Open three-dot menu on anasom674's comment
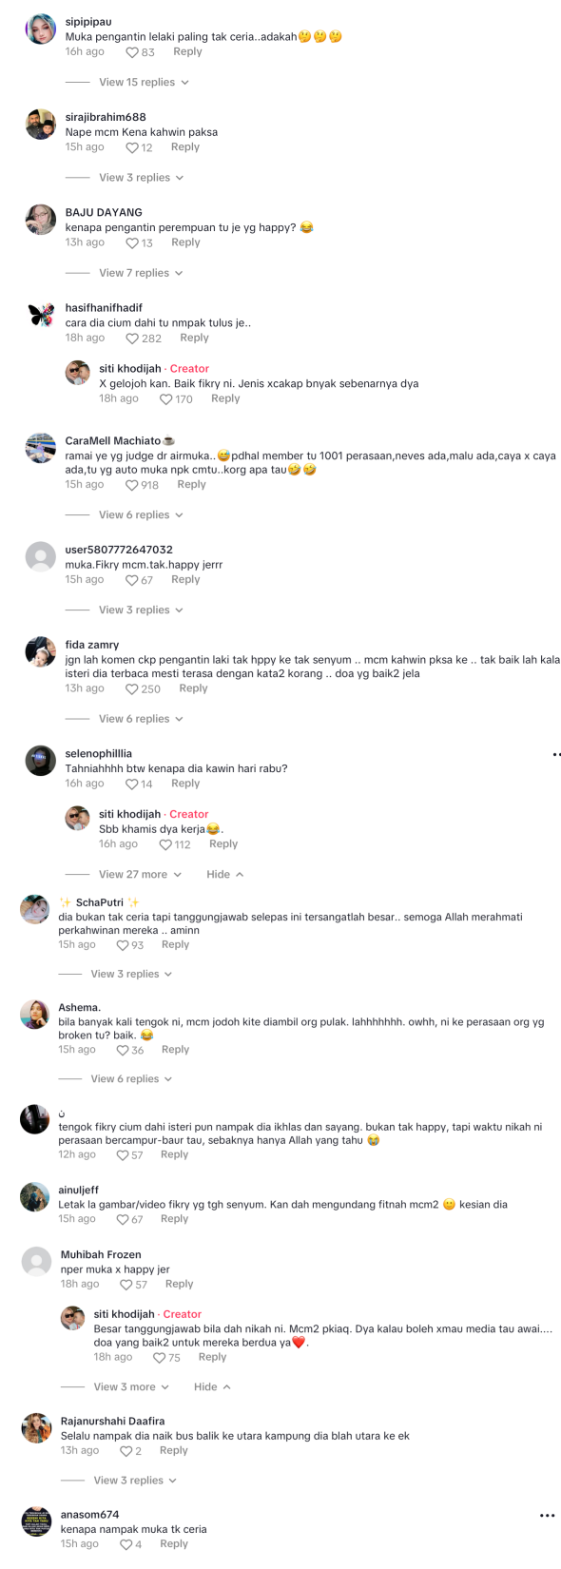Screen dimensions: 561x1569 547,1516
